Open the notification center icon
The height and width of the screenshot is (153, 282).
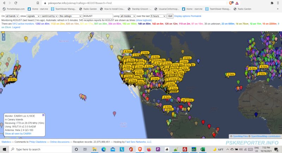pyautogui.click(x=276, y=149)
